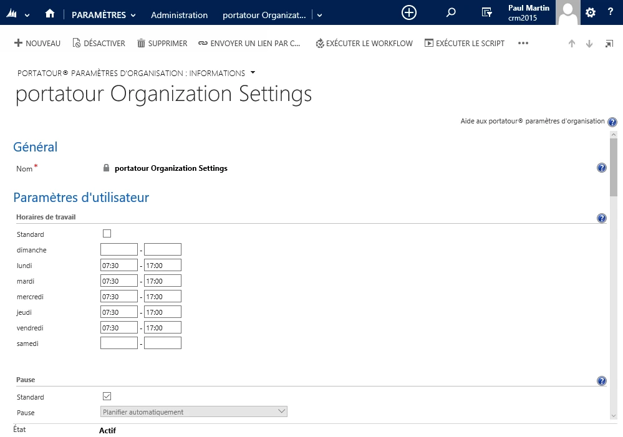Go to previous record with up arrow
Screen dimensions: 623x437
[572, 44]
